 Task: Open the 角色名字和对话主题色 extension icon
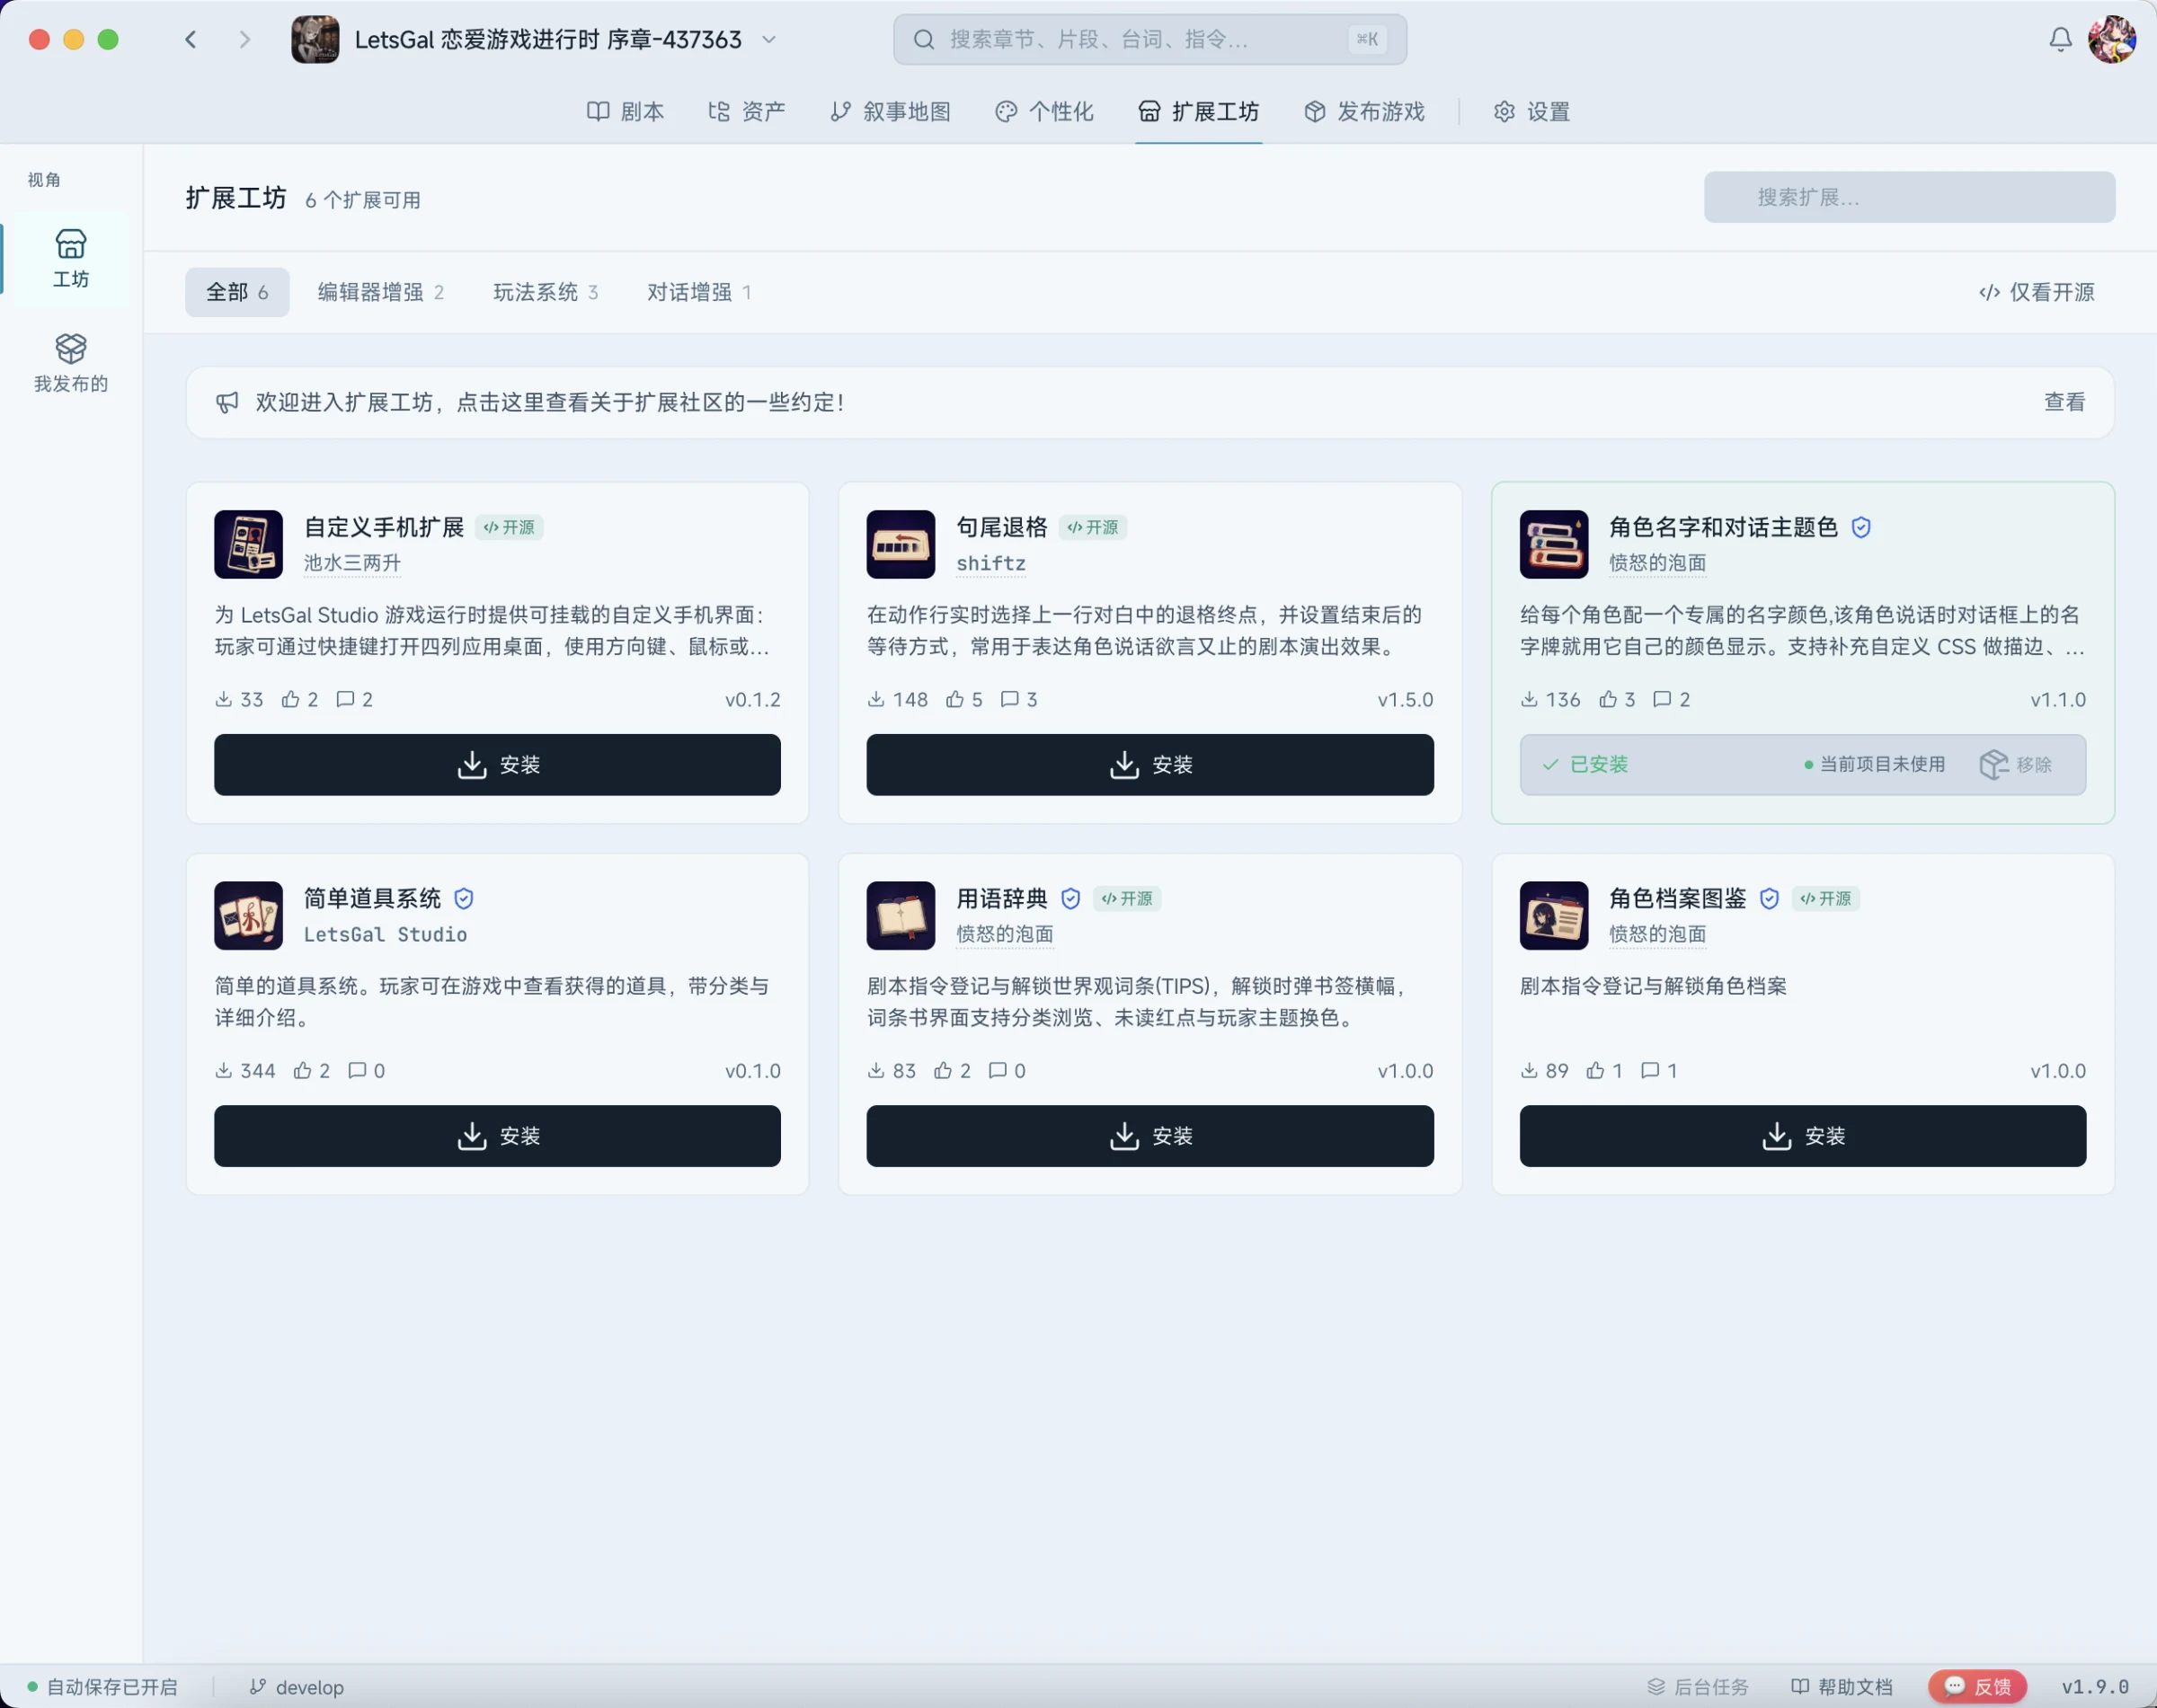click(1554, 545)
